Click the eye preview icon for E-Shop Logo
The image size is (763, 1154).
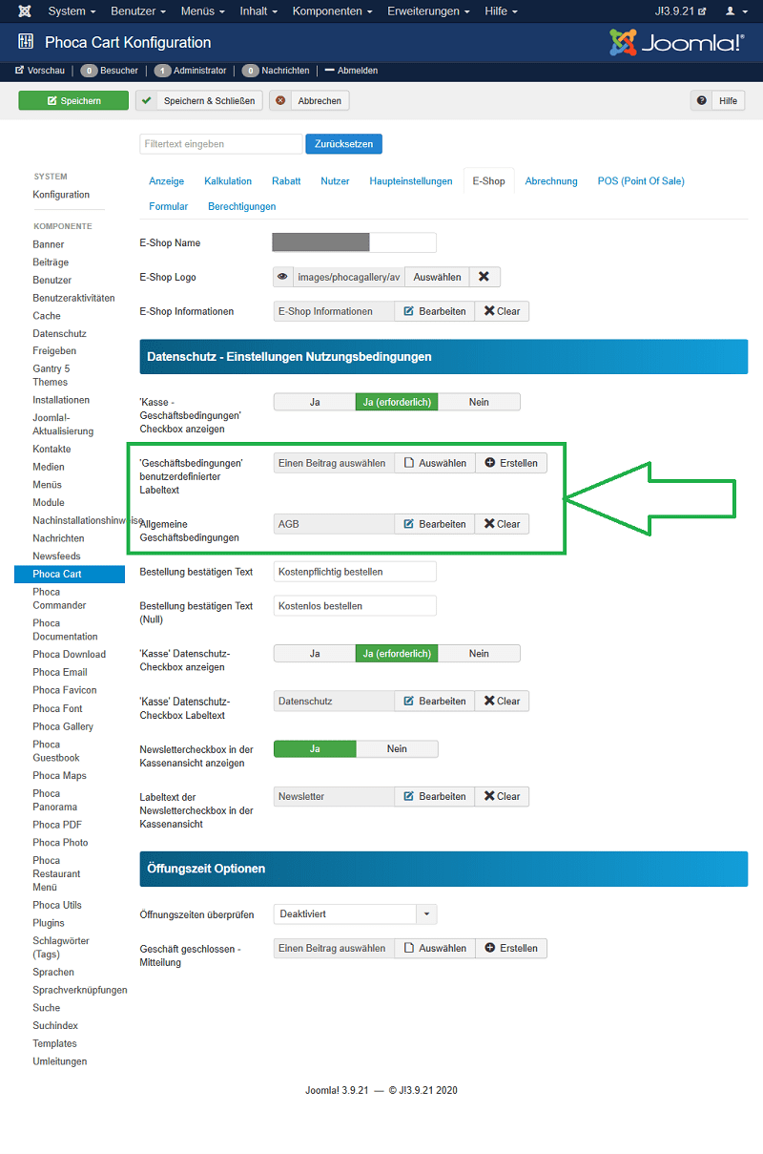(x=282, y=277)
